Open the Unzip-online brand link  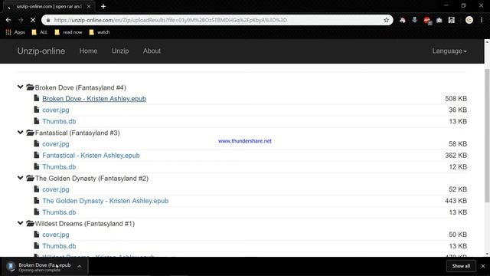pyautogui.click(x=41, y=51)
